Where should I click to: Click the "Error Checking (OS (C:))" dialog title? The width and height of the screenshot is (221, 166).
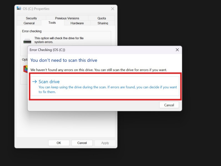(x=47, y=50)
